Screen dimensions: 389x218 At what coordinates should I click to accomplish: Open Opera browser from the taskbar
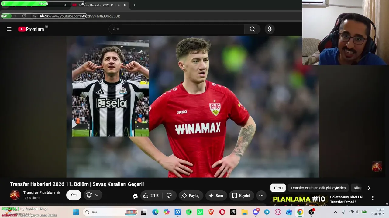pos(222,212)
